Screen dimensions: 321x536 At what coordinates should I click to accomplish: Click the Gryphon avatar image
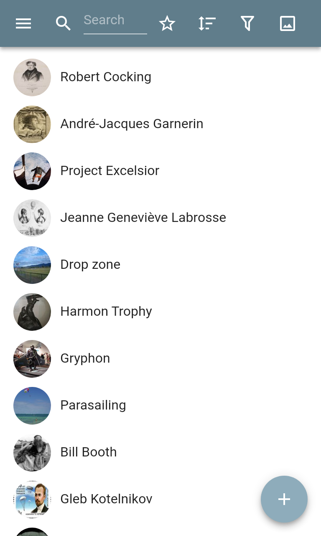[32, 358]
